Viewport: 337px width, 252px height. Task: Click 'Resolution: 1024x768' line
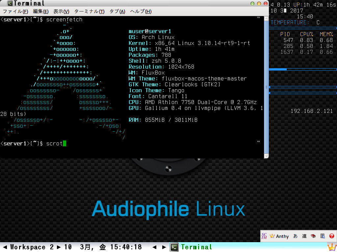click(161, 67)
